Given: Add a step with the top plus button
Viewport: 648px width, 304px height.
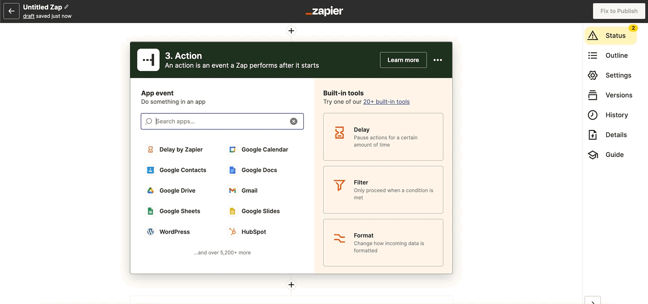Looking at the screenshot, I should pos(291,31).
